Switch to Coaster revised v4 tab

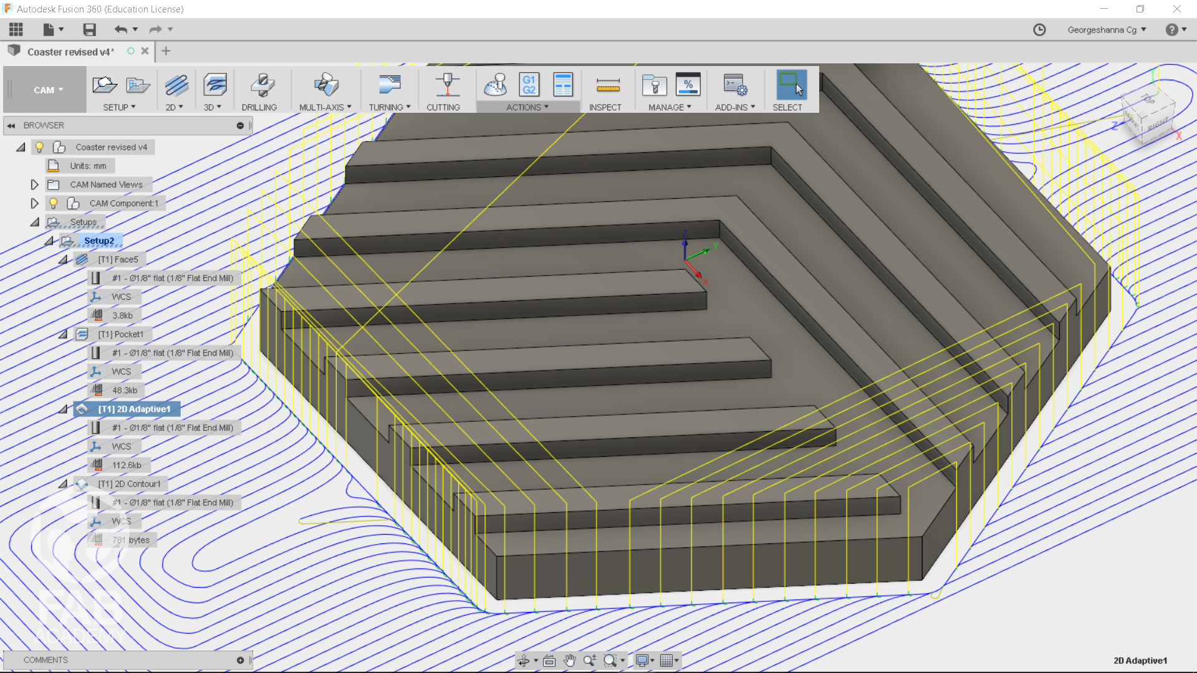pyautogui.click(x=70, y=52)
